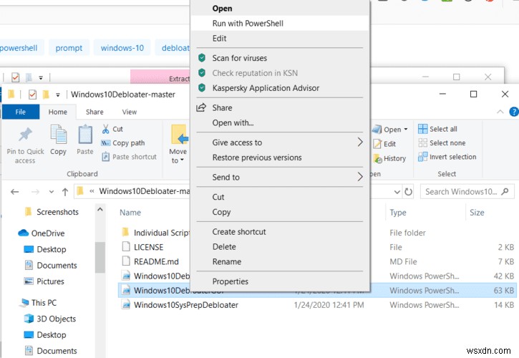Select Restore previous versions
Image resolution: width=519 pixels, height=358 pixels.
(280, 158)
